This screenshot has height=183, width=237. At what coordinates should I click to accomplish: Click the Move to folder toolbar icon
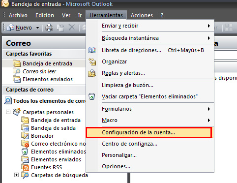click(x=60, y=28)
